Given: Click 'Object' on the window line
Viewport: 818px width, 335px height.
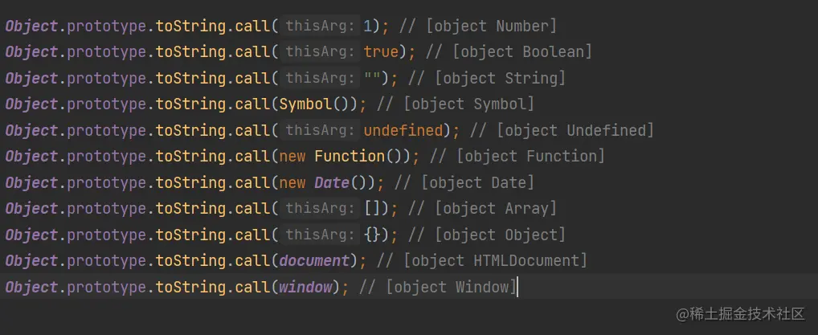Looking at the screenshot, I should [x=31, y=287].
